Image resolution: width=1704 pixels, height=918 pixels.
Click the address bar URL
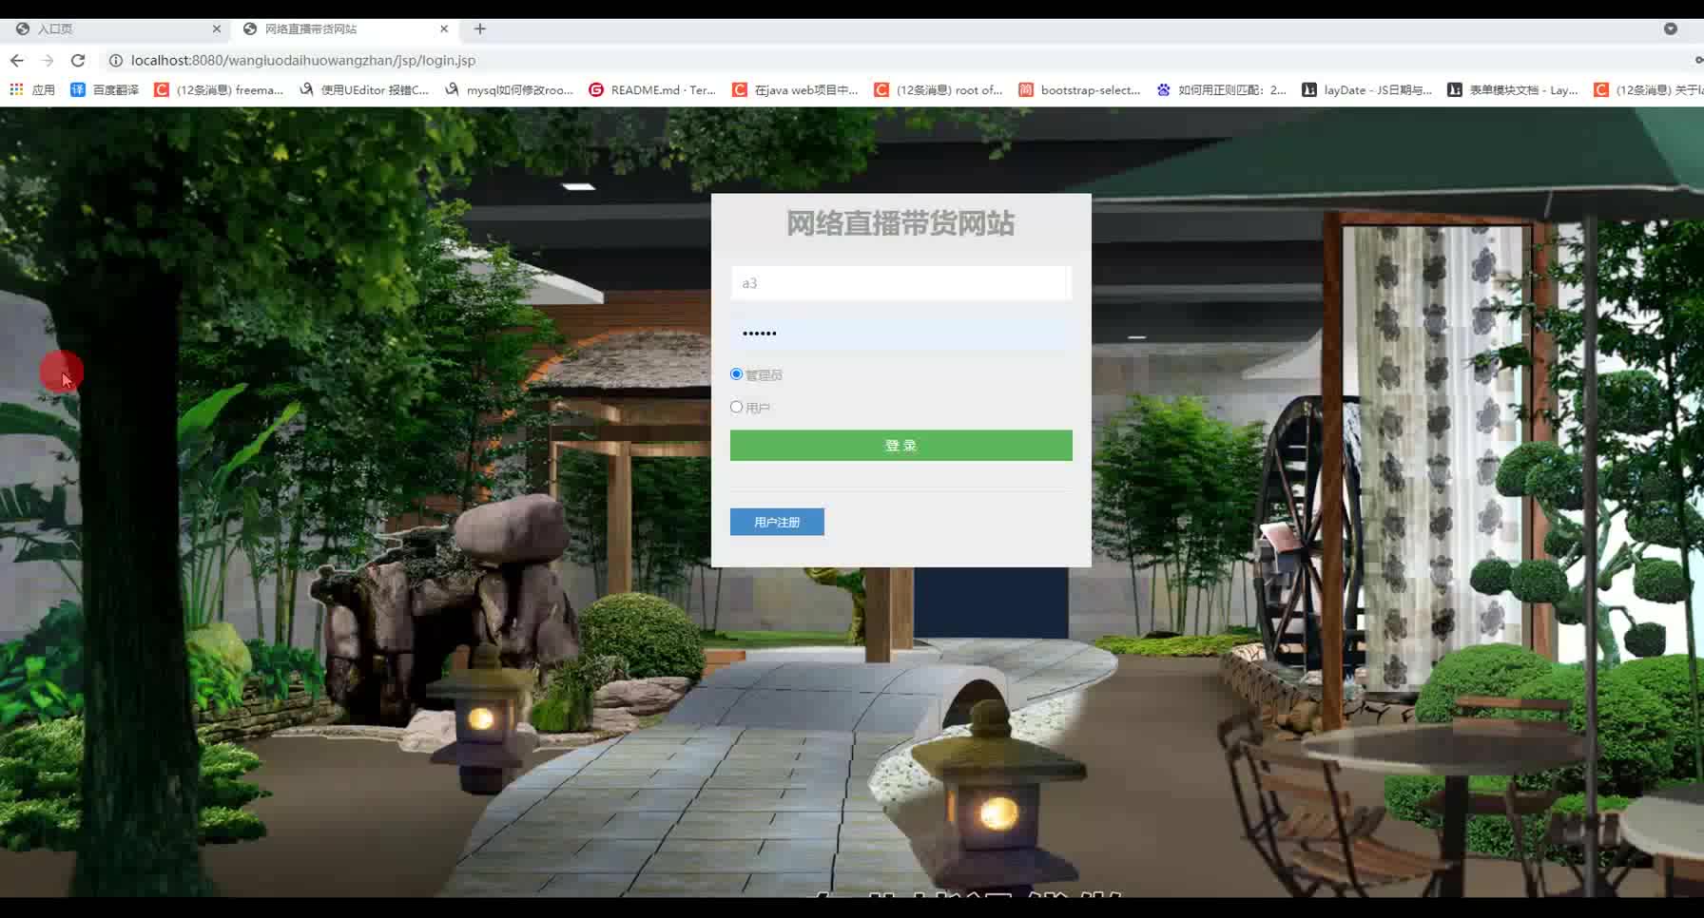(303, 60)
